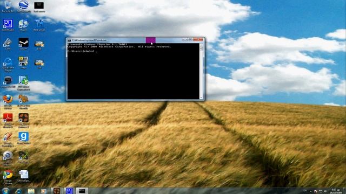This screenshot has height=194, width=346.
Task: Open the Command Prompt window system menu icon
Action: point(69,40)
